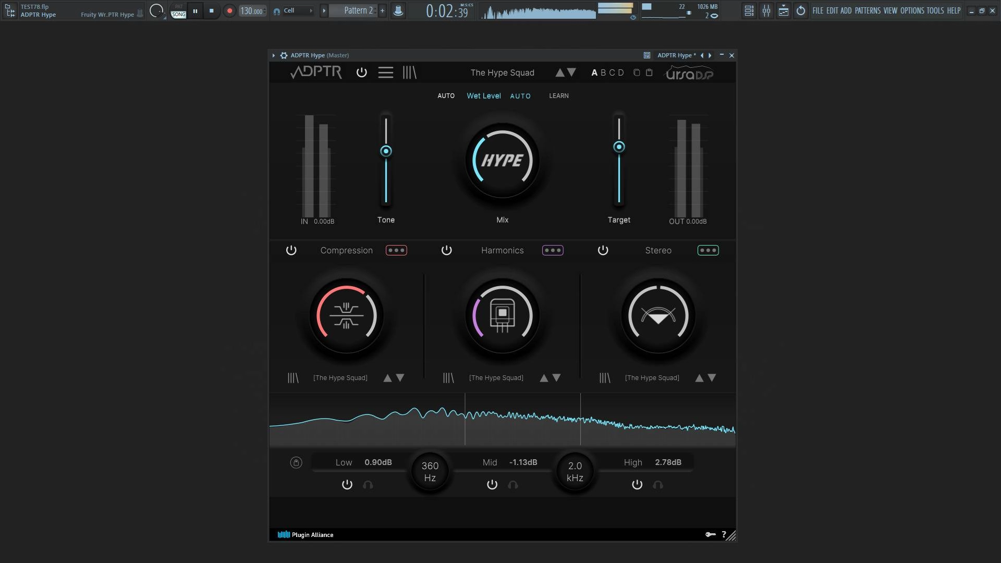
Task: Switch to preset slot D
Action: tap(621, 72)
